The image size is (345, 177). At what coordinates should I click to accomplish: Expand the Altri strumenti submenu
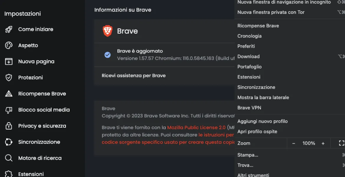tap(253, 175)
